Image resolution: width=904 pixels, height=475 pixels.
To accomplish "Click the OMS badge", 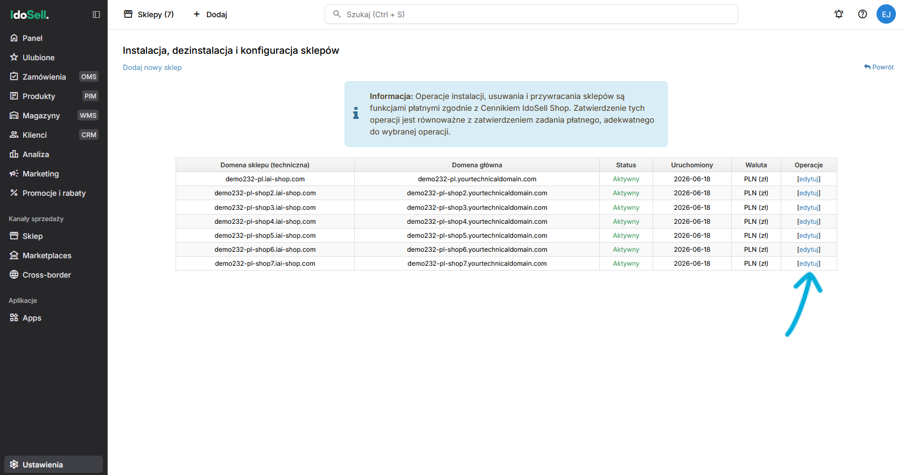I will tap(89, 77).
